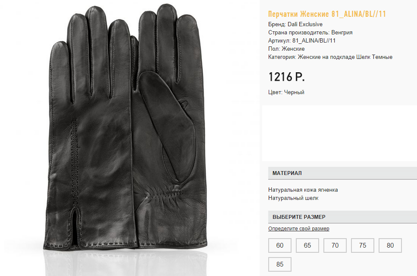Image resolution: width=417 pixels, height=276 pixels.
Task: Select size 80 button
Action: coord(390,245)
